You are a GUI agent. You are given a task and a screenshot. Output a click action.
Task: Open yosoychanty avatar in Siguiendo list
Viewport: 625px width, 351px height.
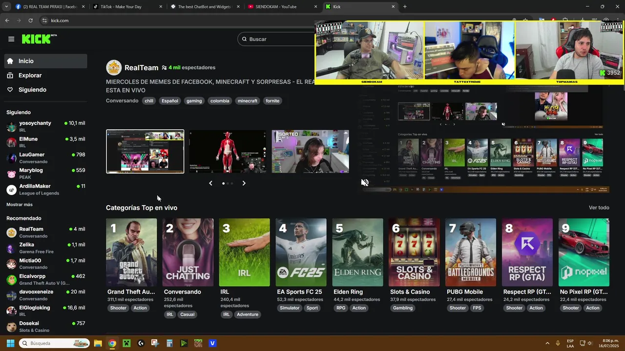click(11, 127)
